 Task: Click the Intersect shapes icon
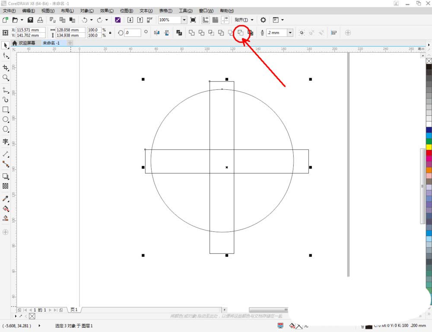pyautogui.click(x=211, y=33)
